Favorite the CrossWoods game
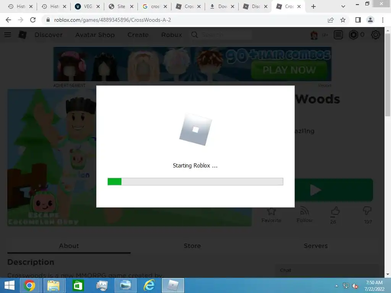Viewport: 391px width, 293px height. [x=271, y=215]
